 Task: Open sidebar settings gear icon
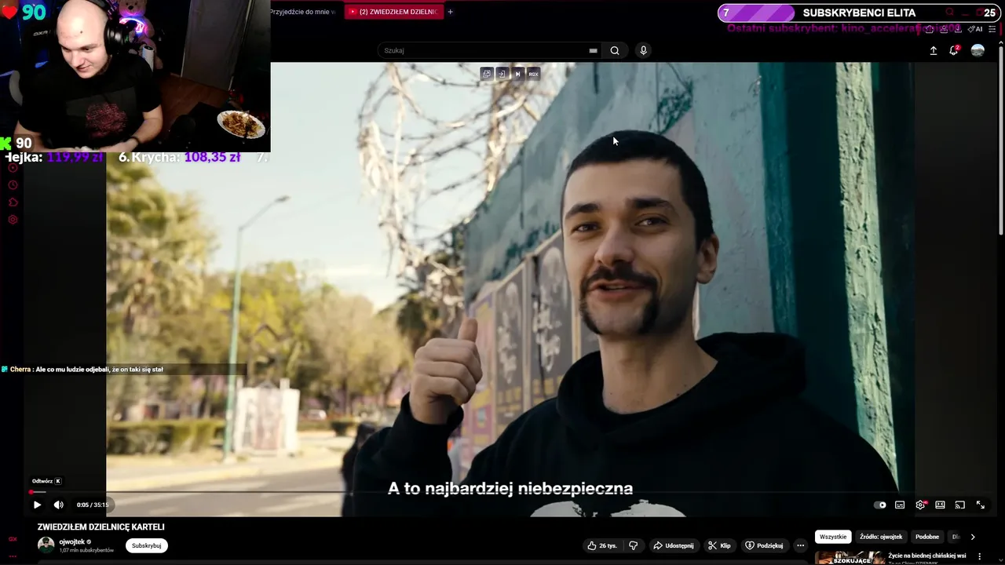13,220
